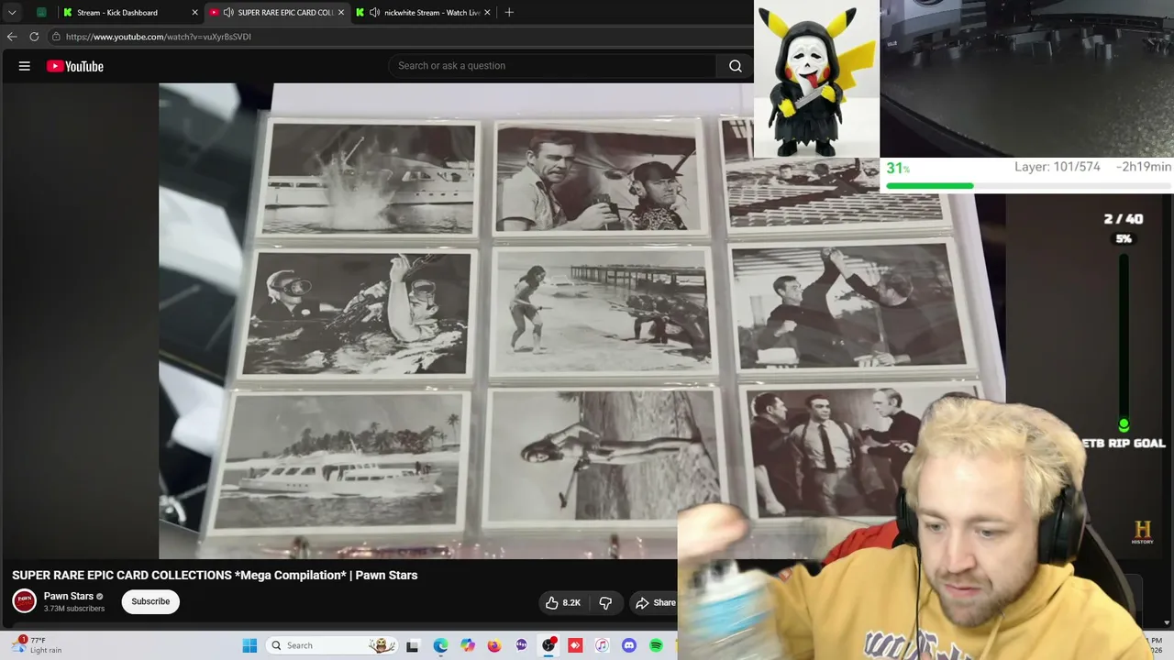This screenshot has width=1174, height=660.
Task: Open the YouTube guide hamburger menu
Action: (25, 66)
